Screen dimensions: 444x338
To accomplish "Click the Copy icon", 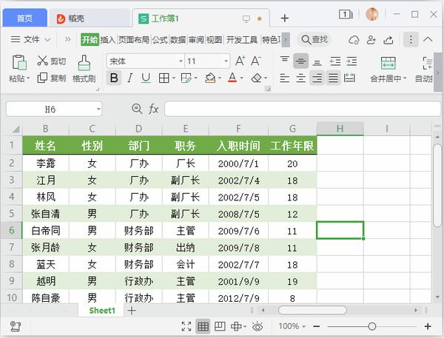I will 42,78.
